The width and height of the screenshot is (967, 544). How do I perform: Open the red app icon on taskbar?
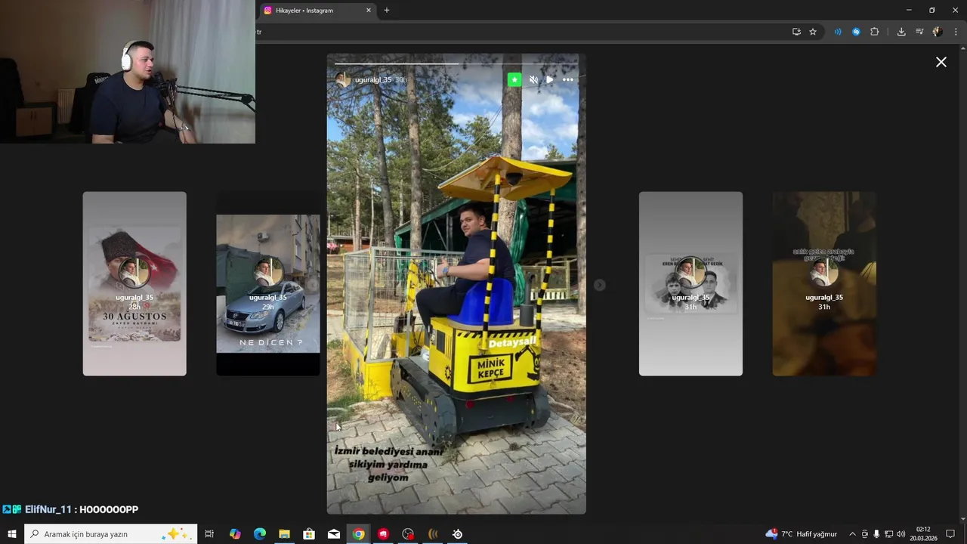point(383,534)
